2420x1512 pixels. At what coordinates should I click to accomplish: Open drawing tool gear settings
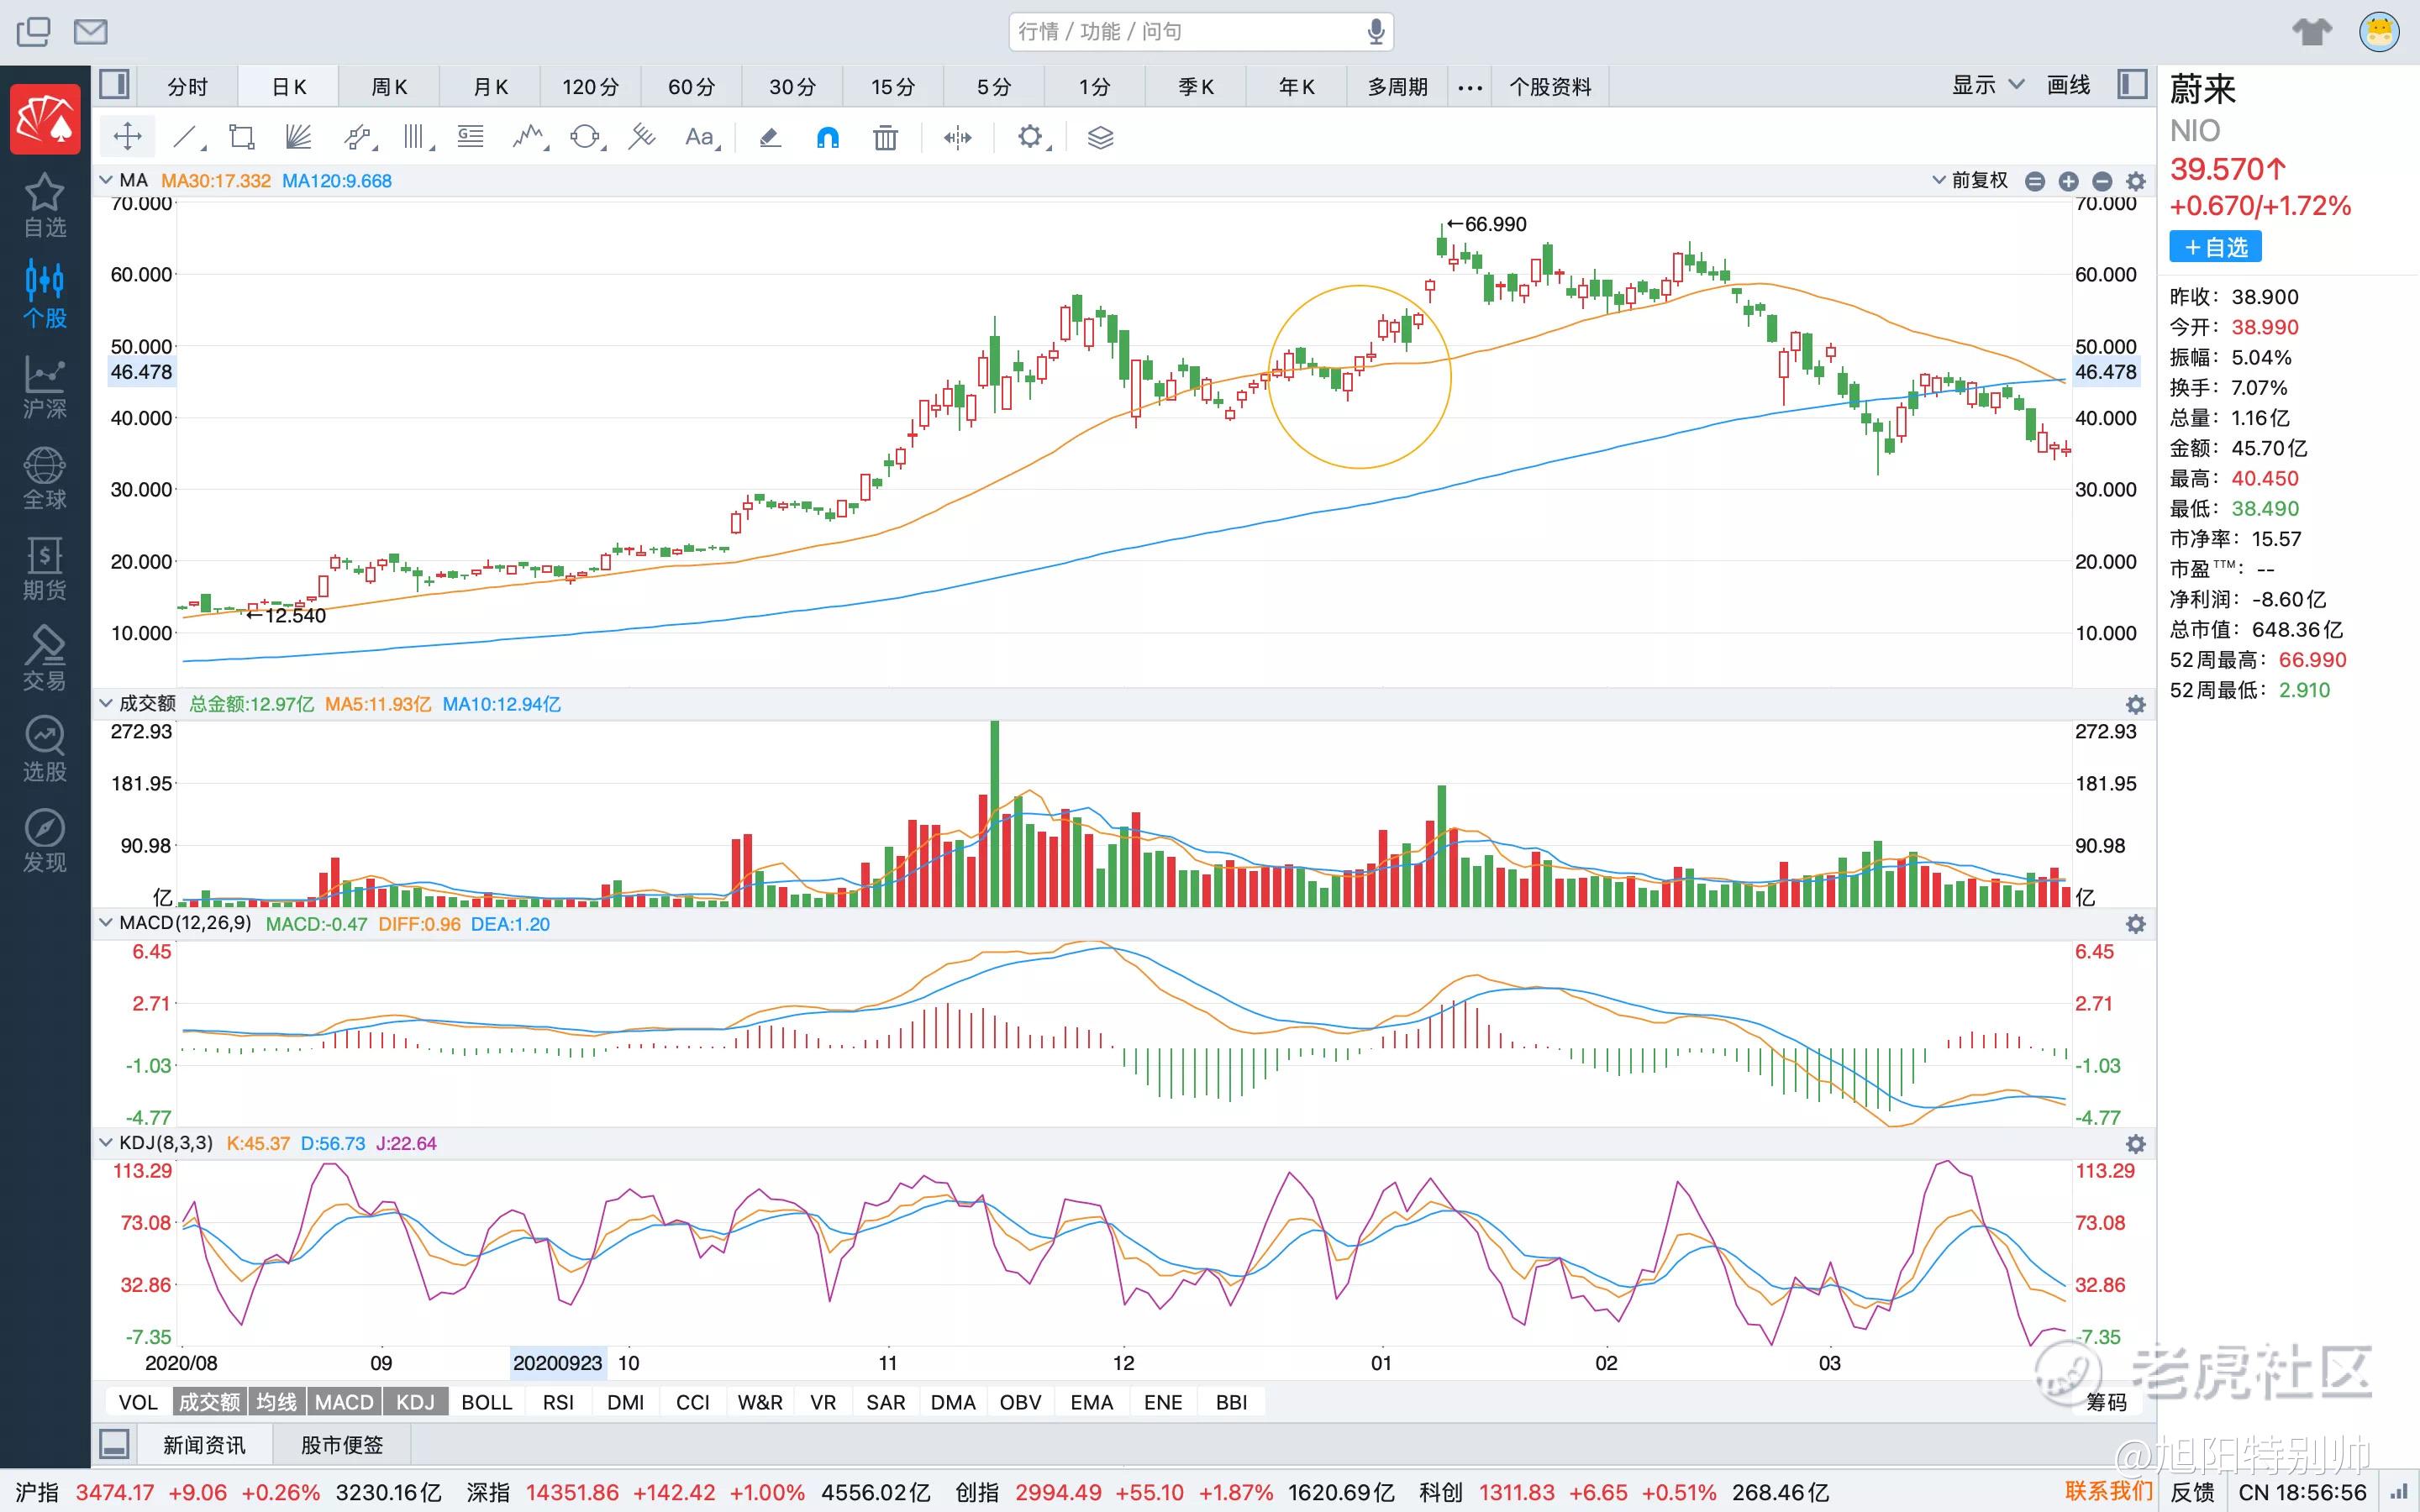[1031, 137]
